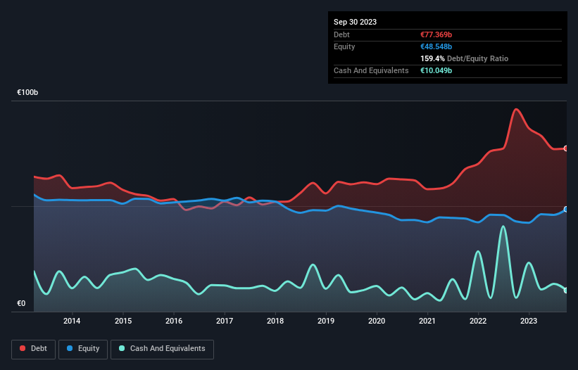Select the 2019 x-axis label
578x370 pixels.
pyautogui.click(x=326, y=321)
